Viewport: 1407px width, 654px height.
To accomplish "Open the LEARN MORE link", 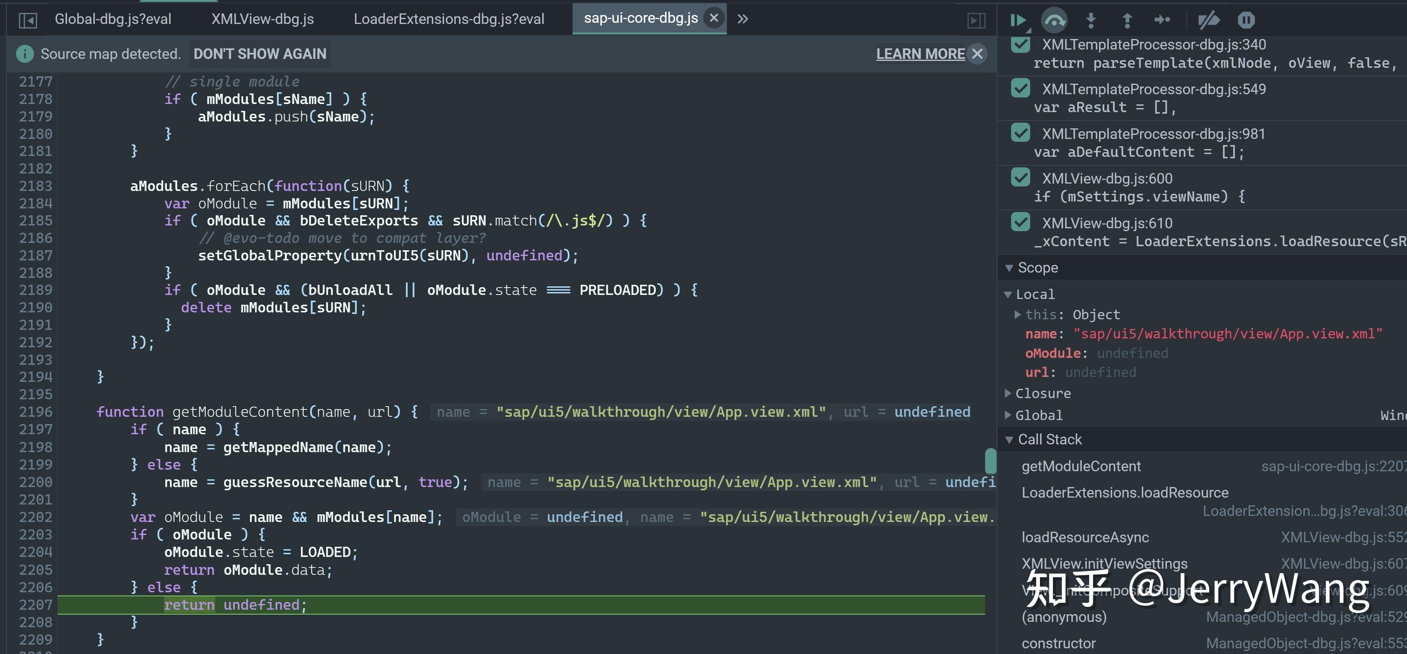I will [x=921, y=54].
